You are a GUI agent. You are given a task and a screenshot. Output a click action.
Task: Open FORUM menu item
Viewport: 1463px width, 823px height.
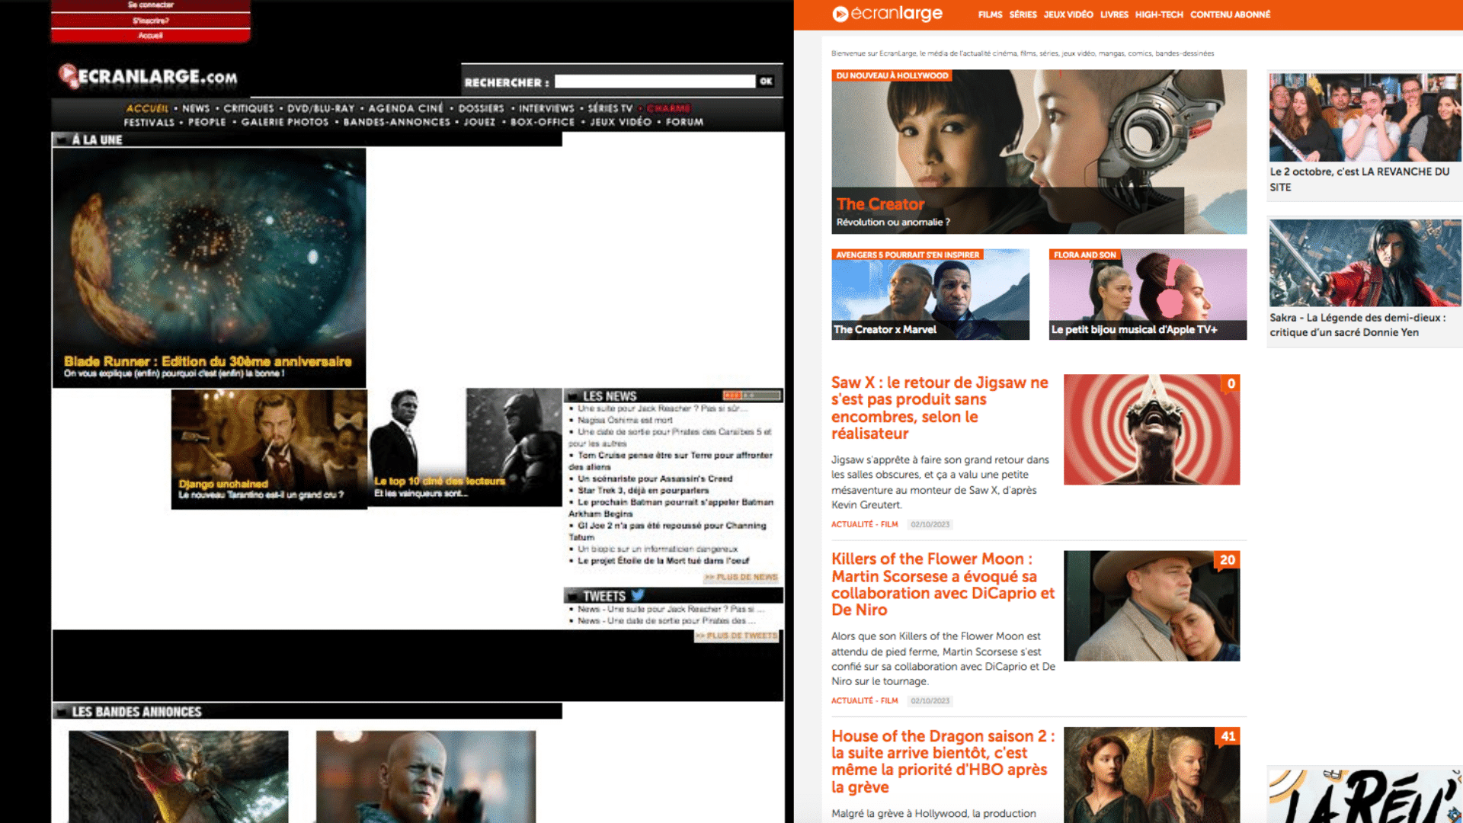pyautogui.click(x=684, y=122)
